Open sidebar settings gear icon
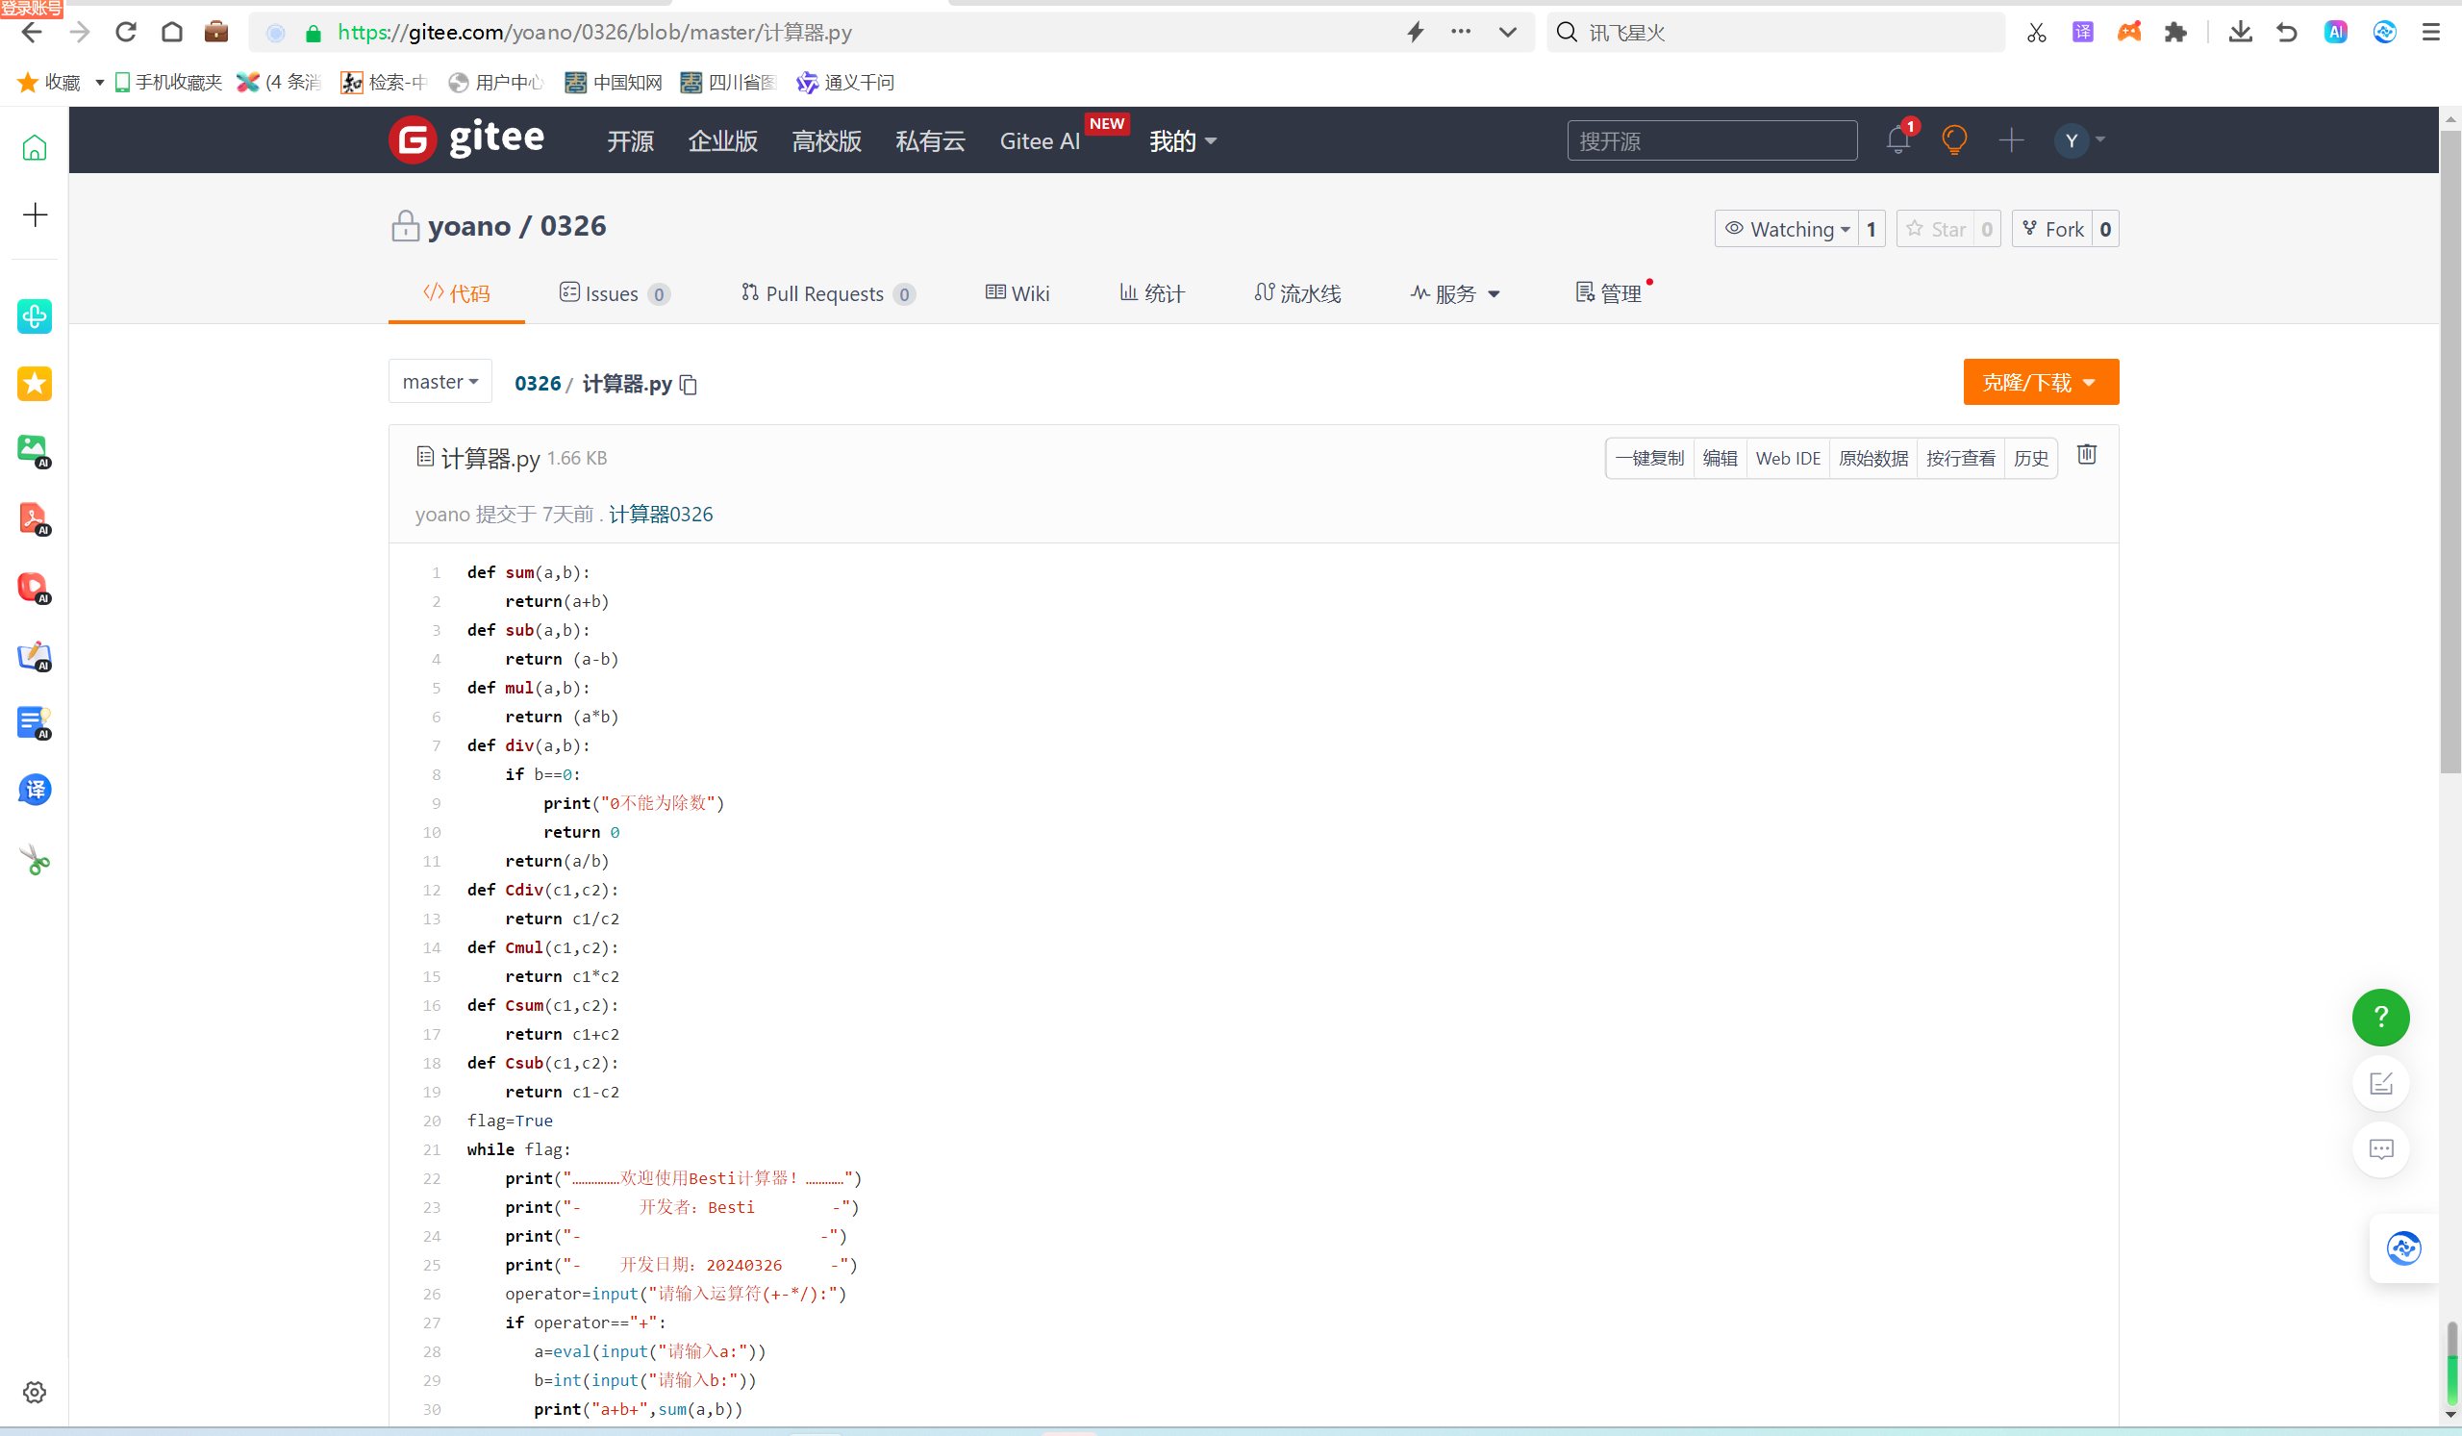 [36, 1392]
